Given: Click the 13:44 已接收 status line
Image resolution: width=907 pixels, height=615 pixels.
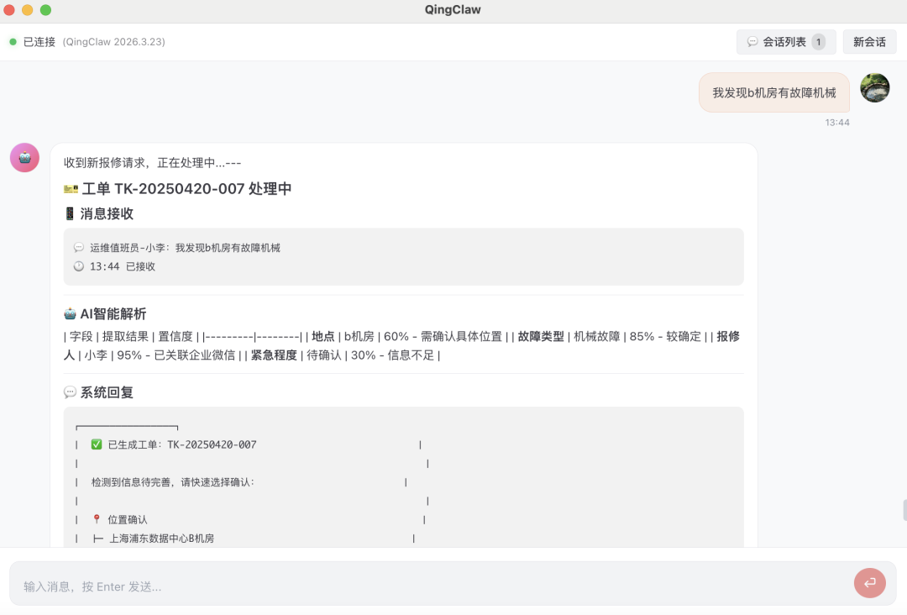Looking at the screenshot, I should pyautogui.click(x=123, y=266).
